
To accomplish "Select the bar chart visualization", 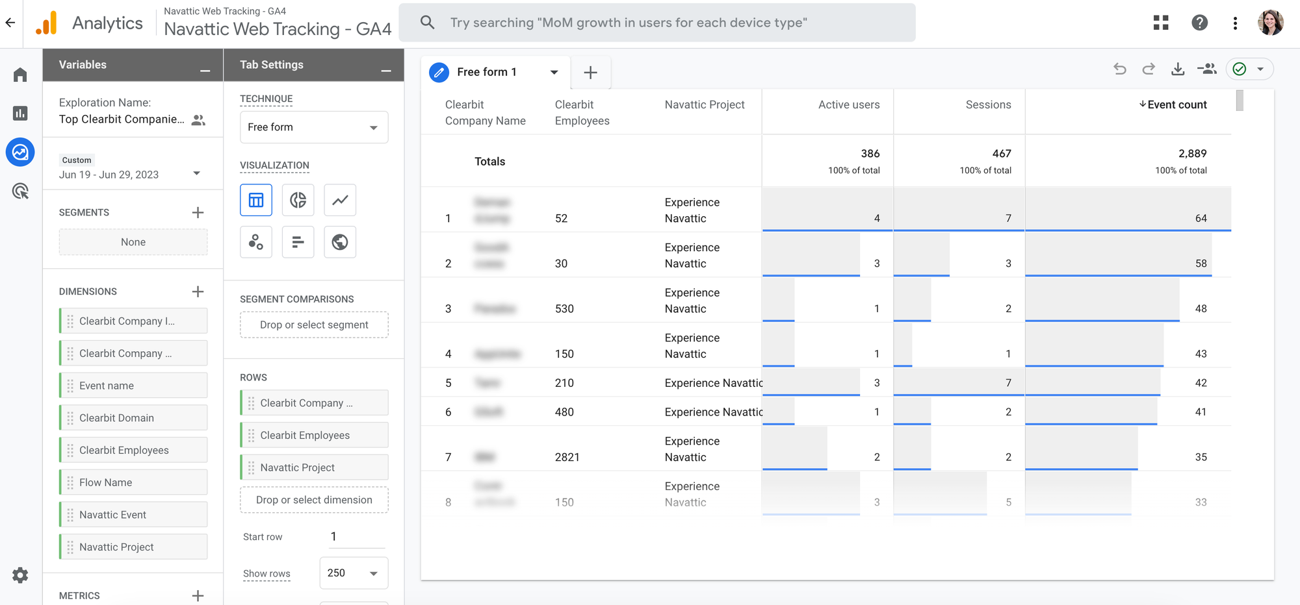I will [x=298, y=242].
